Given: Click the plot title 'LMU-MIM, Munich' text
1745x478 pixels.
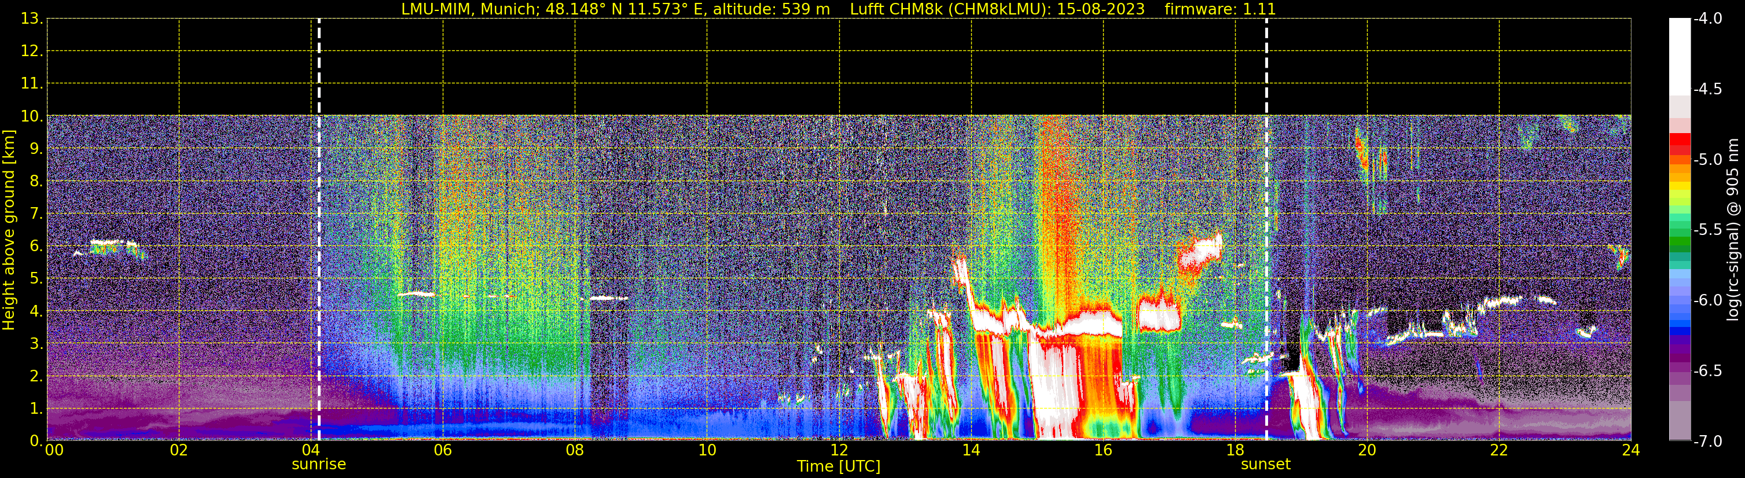Looking at the screenshot, I should point(469,9).
